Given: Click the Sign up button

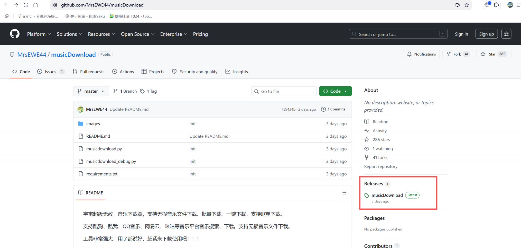Looking at the screenshot, I should coord(486,34).
